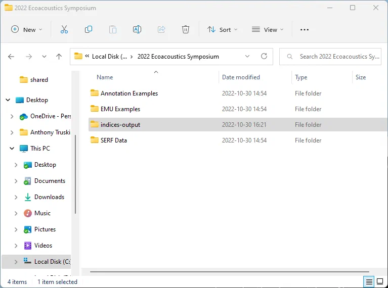Viewport: 388px width, 288px height.
Task: Open Documents in navigation pane
Action: click(x=45, y=181)
